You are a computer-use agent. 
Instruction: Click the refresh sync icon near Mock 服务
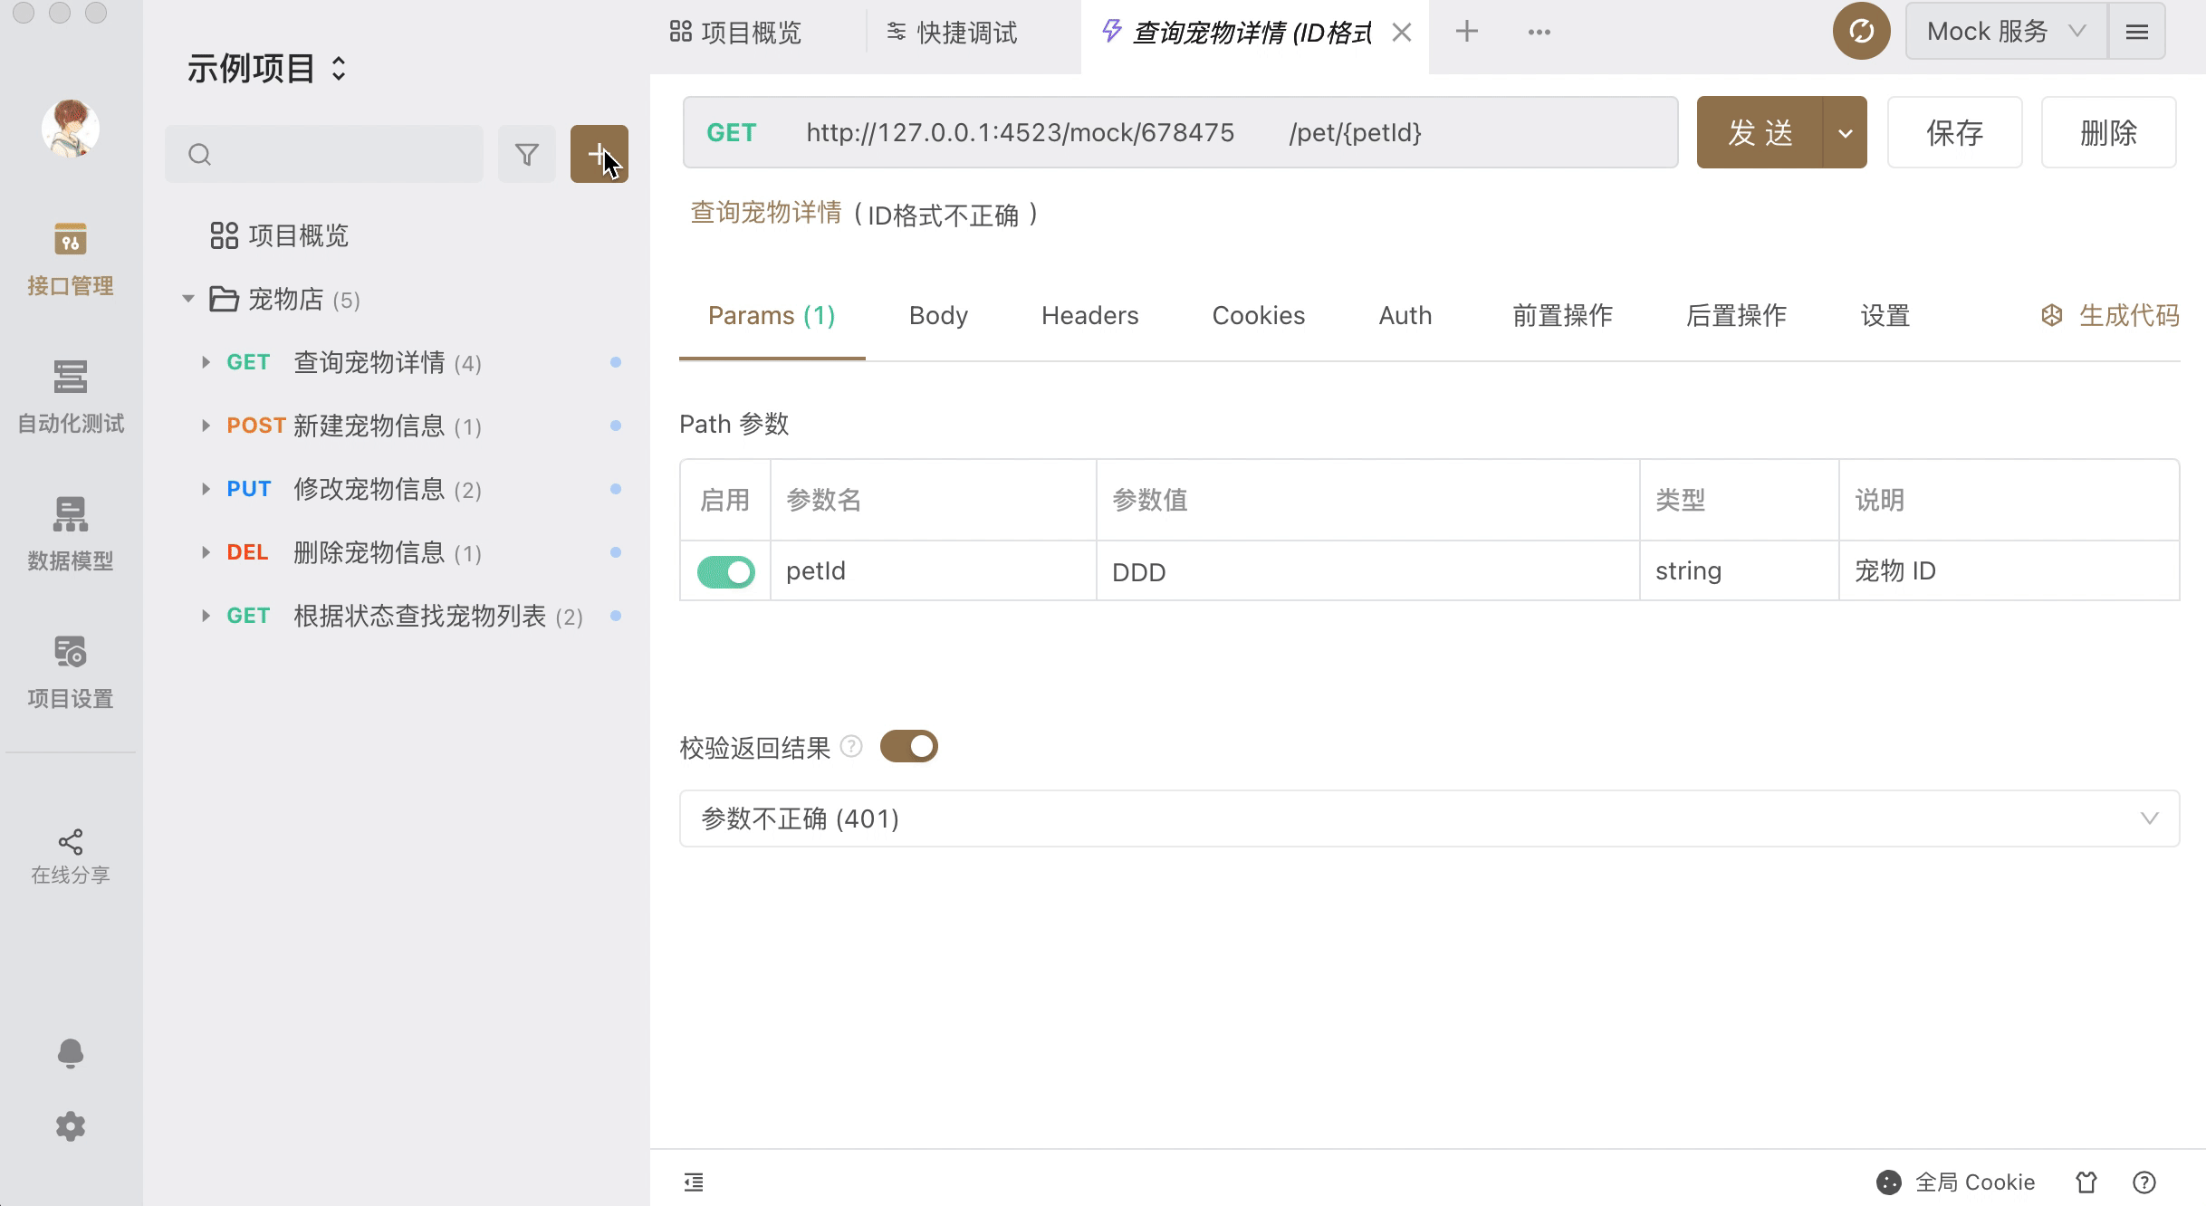pos(1860,32)
